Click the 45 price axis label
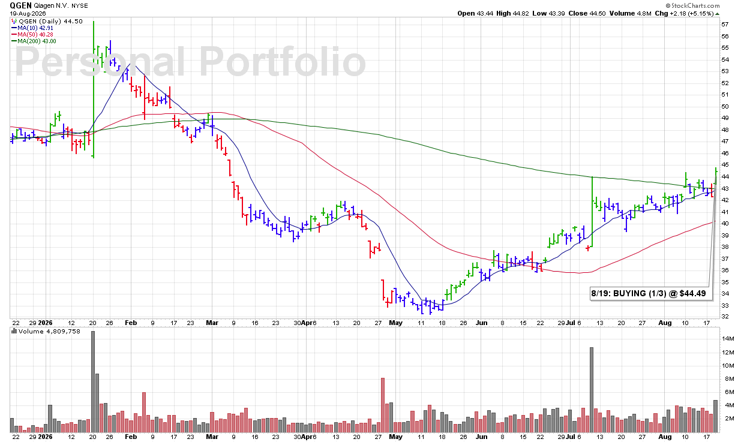The height and width of the screenshot is (442, 744). pos(725,165)
